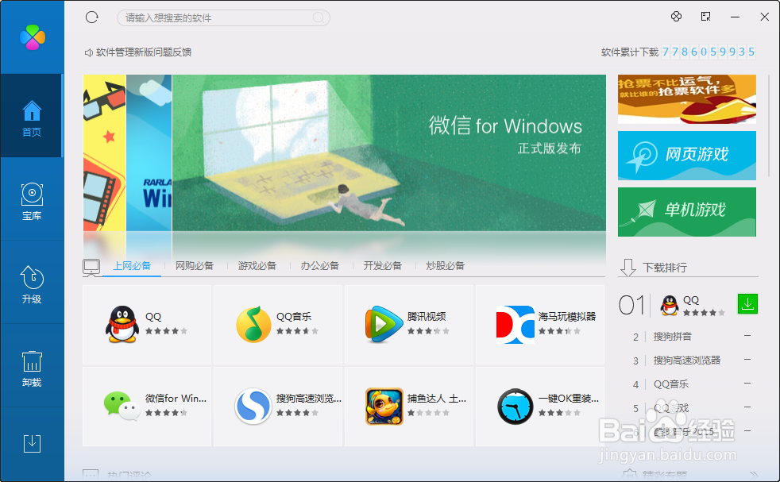Open the 微信for Windows app icon

[x=122, y=406]
